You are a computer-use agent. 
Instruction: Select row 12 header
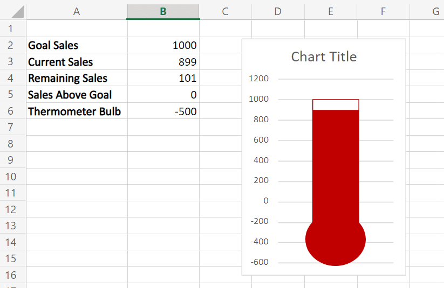point(11,209)
